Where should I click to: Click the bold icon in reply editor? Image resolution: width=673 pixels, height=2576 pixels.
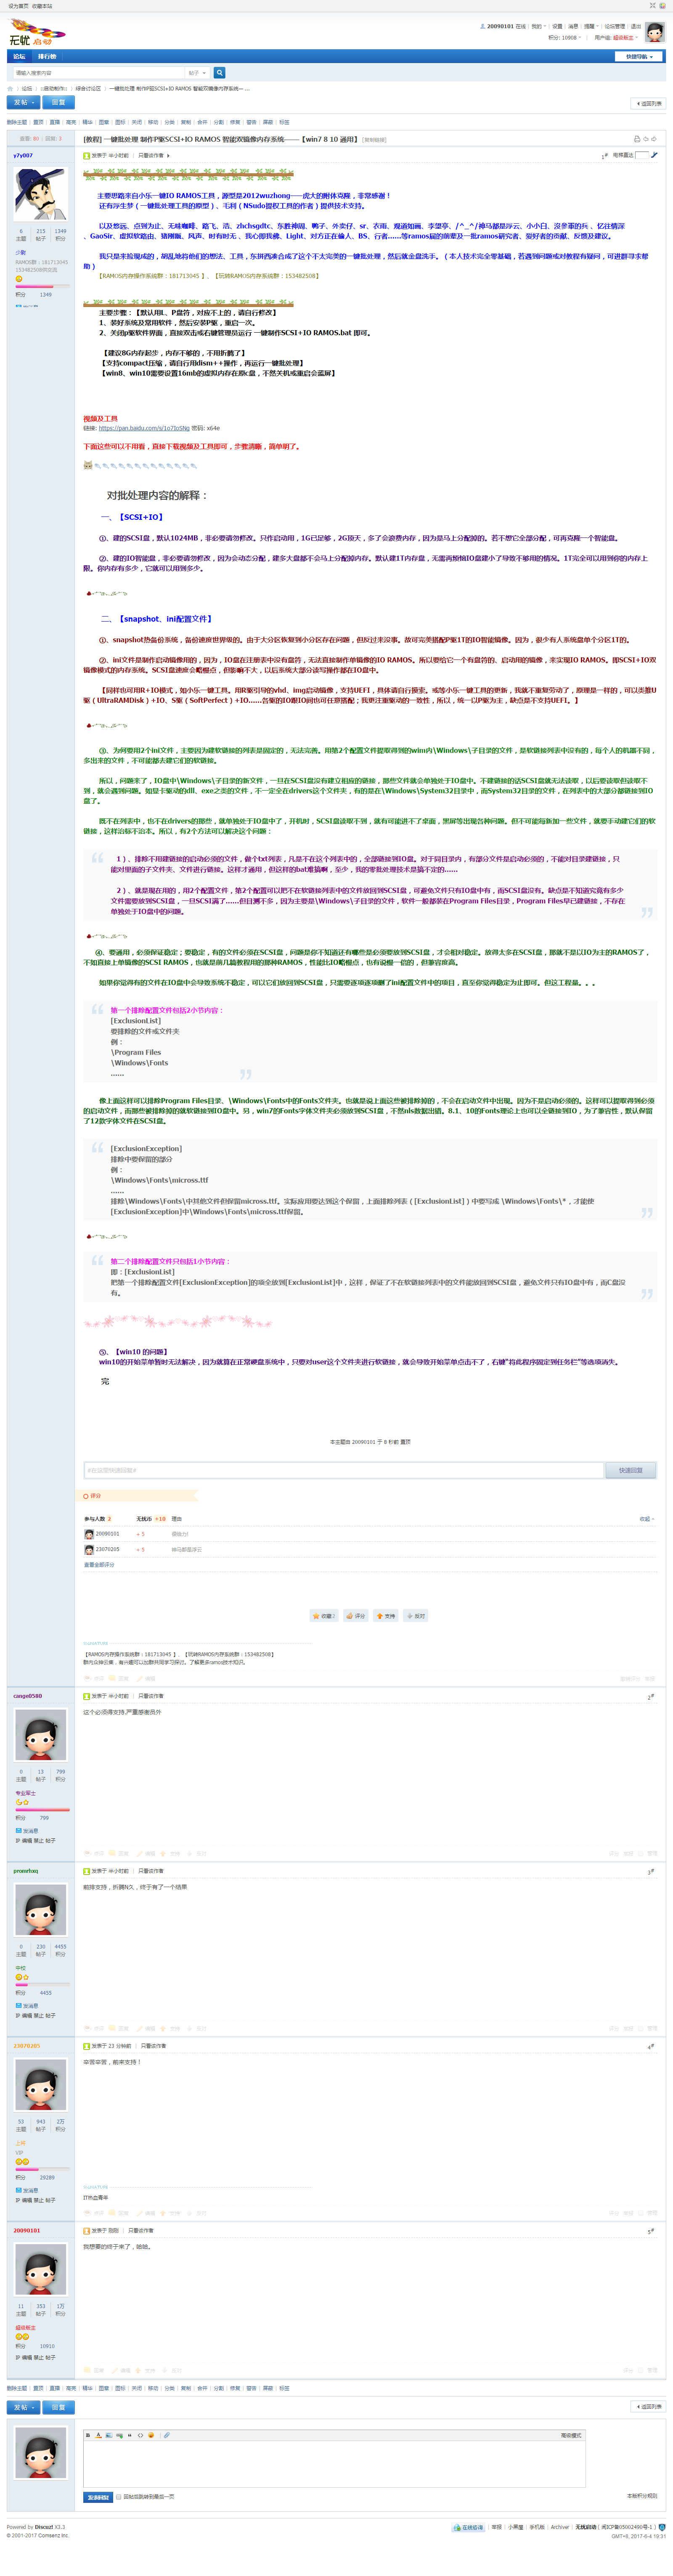88,2435
